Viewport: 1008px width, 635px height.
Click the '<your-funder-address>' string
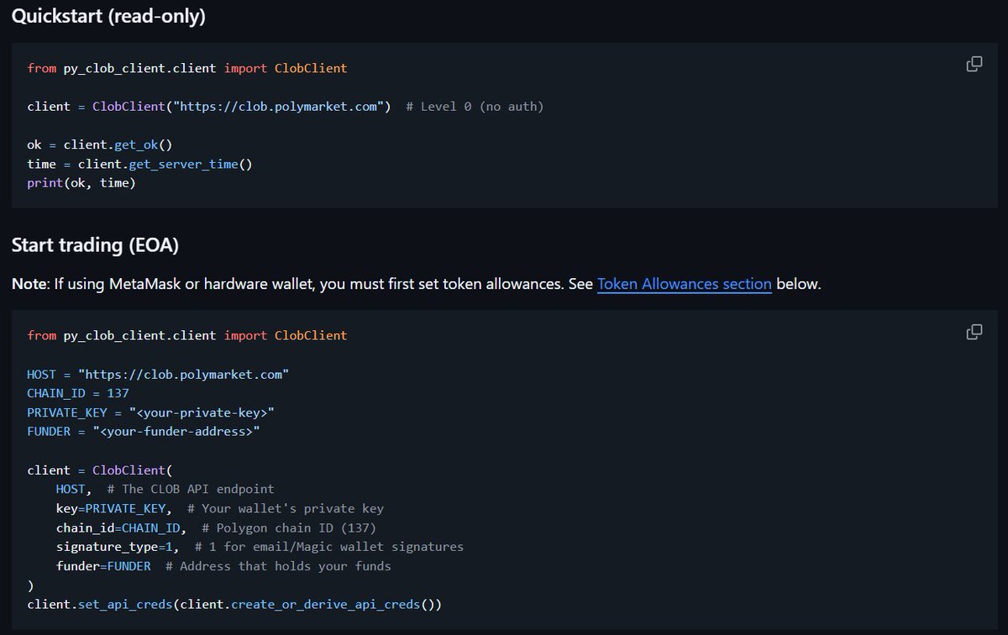176,432
